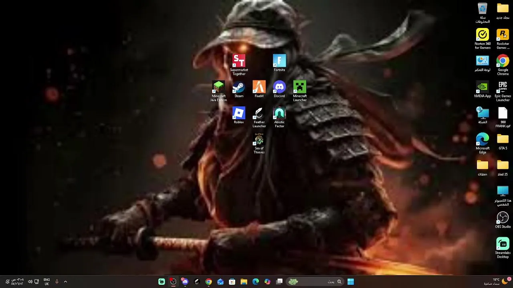
Task: Select the Epic Games Launcher desktop icon
Action: [x=503, y=91]
